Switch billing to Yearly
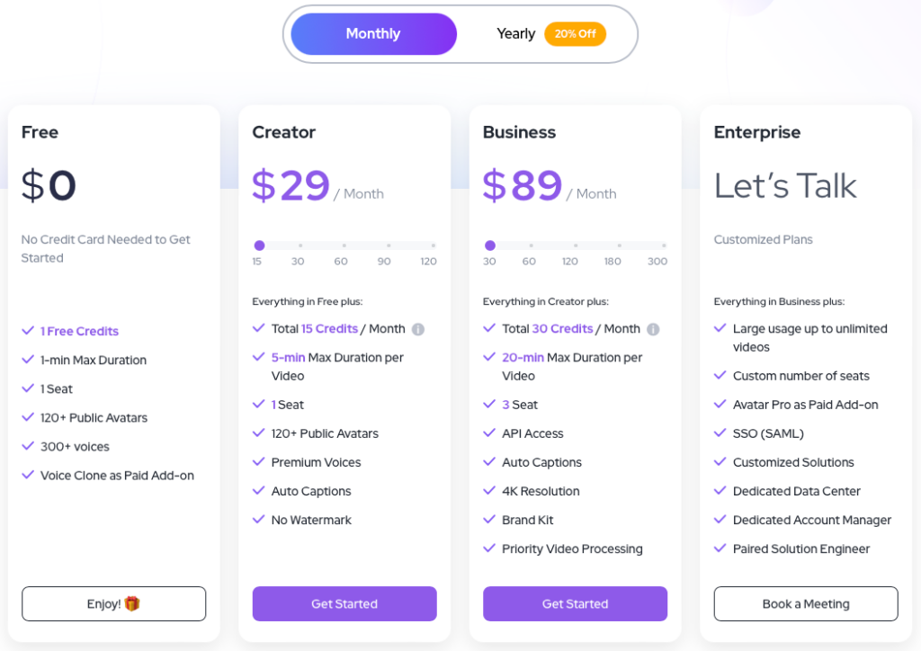921x651 pixels. [515, 34]
